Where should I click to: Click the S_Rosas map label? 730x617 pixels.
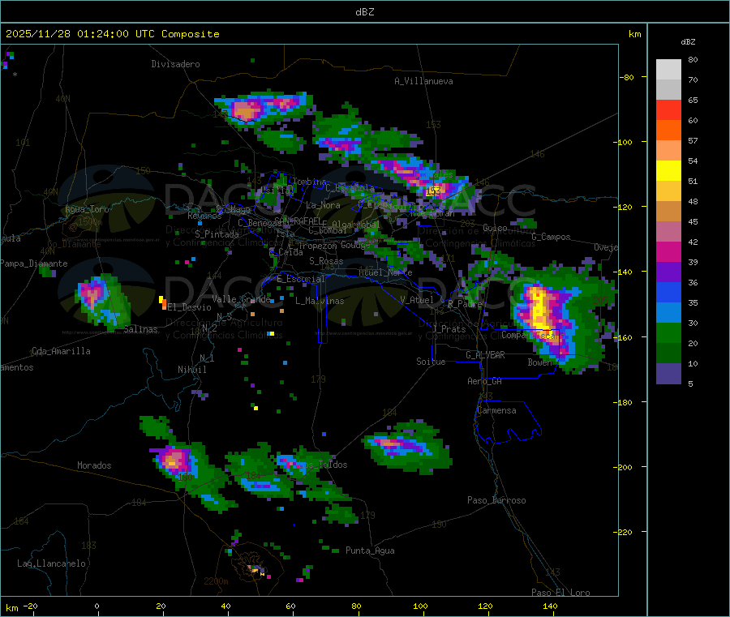pyautogui.click(x=326, y=261)
